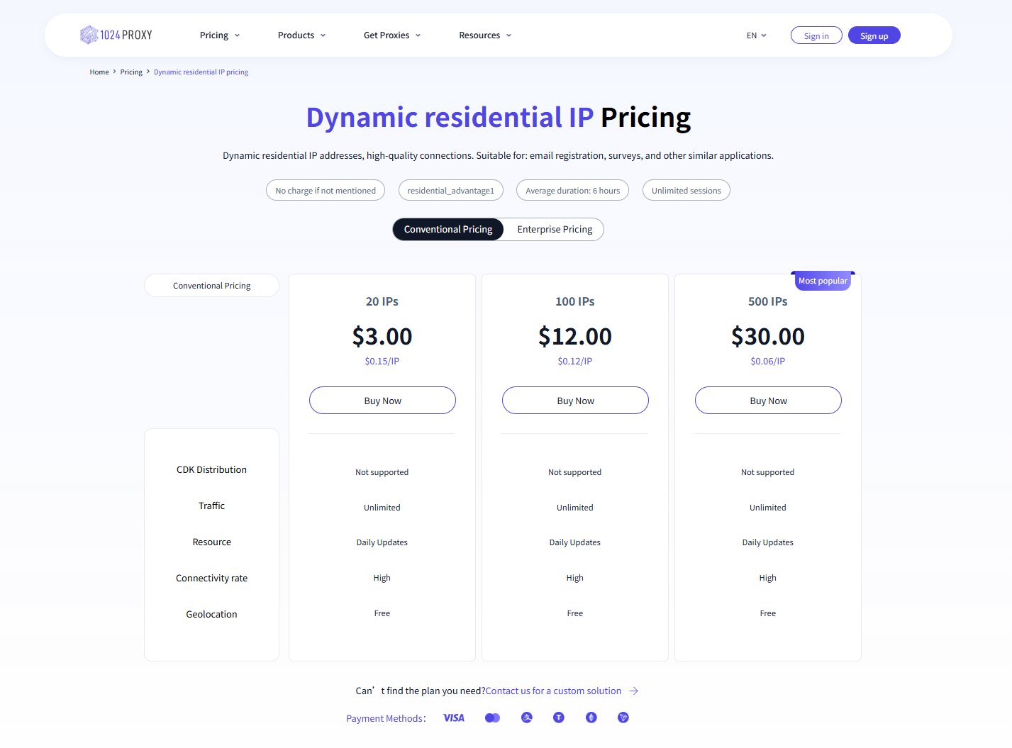Expand the Get Proxies menu
The width and height of the screenshot is (1012, 748).
392,35
